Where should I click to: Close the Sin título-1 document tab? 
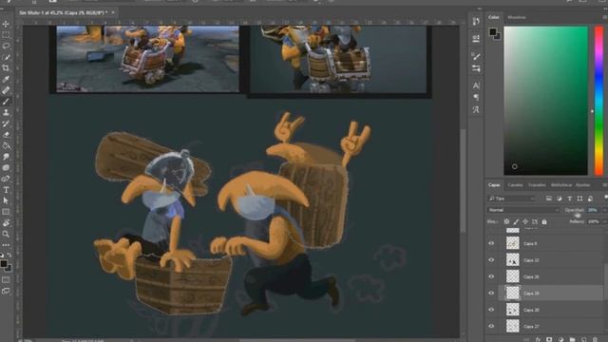click(x=113, y=12)
